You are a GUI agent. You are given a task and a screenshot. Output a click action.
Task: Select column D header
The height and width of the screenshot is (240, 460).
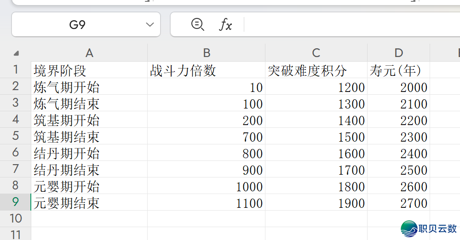398,53
